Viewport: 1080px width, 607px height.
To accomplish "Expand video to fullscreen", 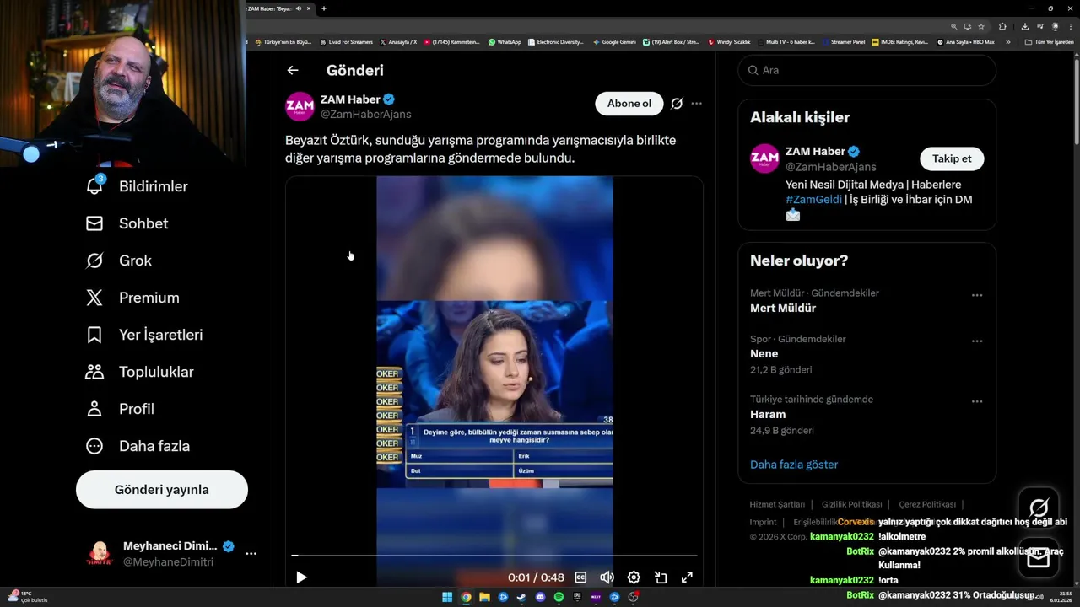I will coord(687,577).
